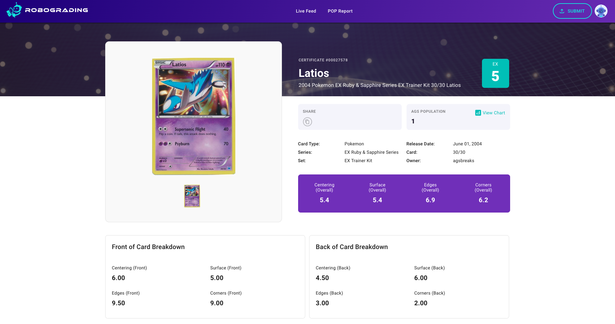Image resolution: width=615 pixels, height=324 pixels.
Task: Click Centering (Front) value 6.00
Action: (118, 278)
